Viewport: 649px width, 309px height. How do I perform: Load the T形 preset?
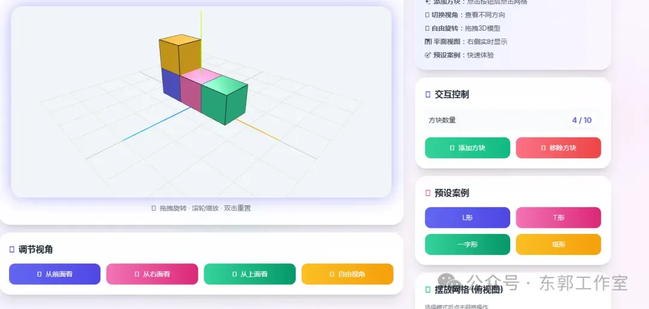point(558,217)
